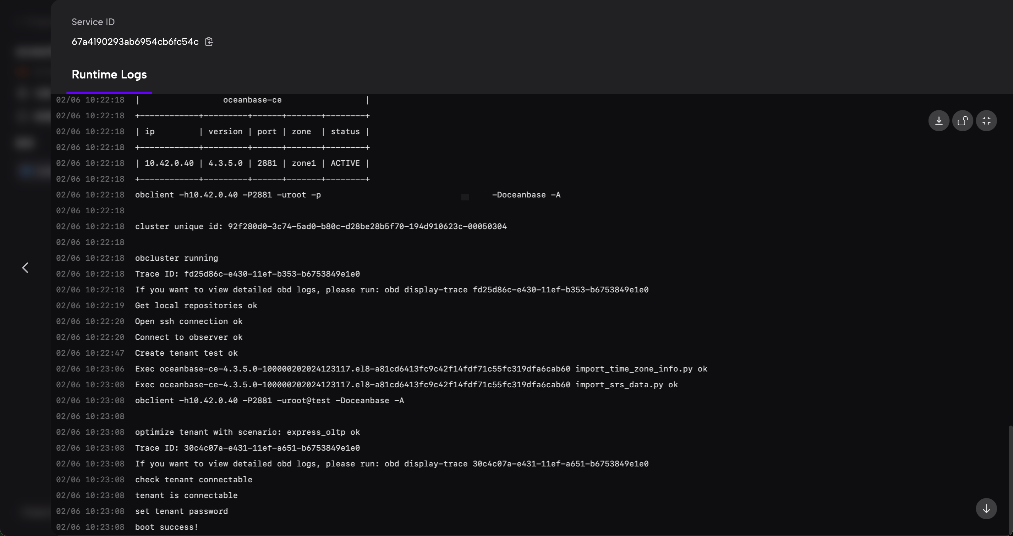Copy the Service ID to clipboard
This screenshot has width=1013, height=536.
click(209, 42)
